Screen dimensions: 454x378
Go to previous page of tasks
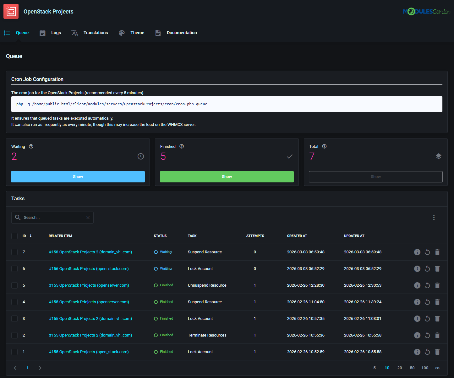click(15, 368)
